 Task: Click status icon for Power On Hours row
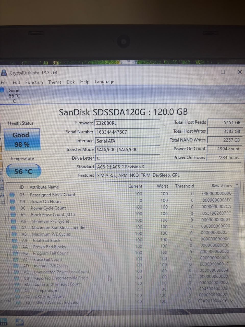click(x=12, y=201)
